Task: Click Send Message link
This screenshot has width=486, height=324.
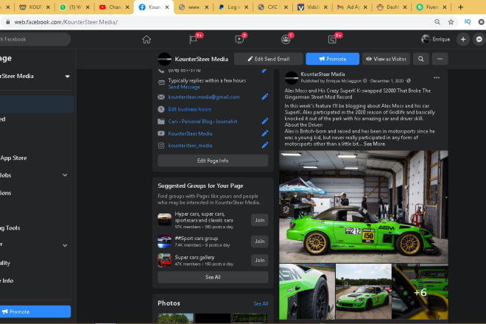Action: pos(184,87)
